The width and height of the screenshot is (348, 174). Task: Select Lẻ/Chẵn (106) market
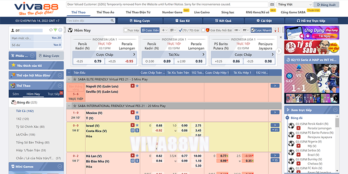pos(26,135)
